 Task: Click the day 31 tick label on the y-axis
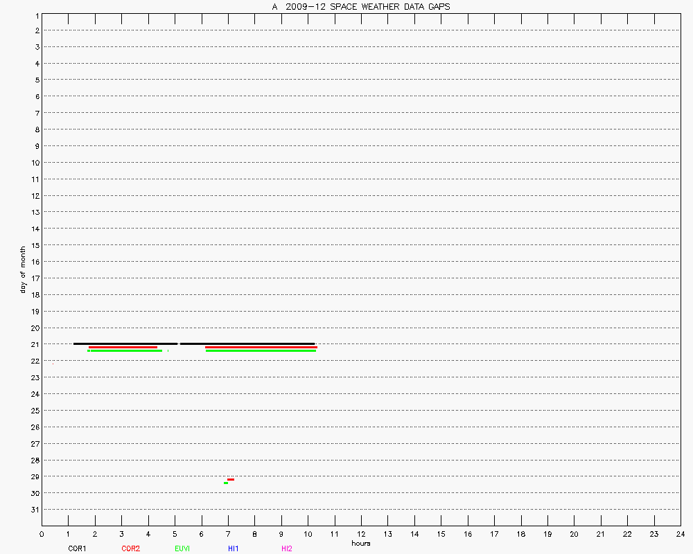click(33, 510)
